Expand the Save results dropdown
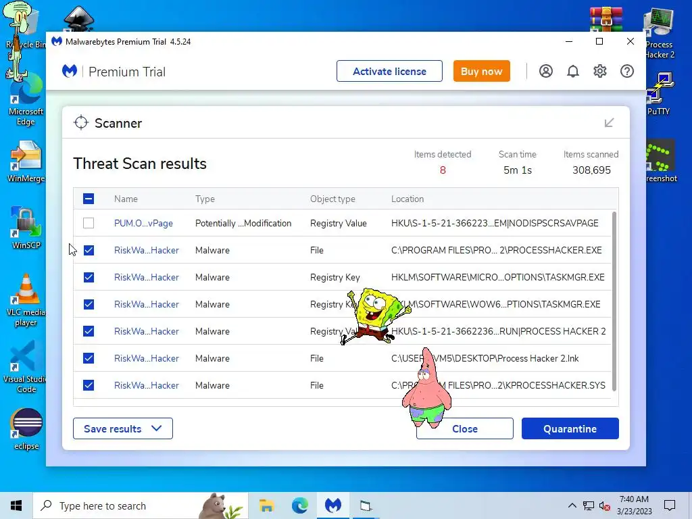 pos(123,428)
